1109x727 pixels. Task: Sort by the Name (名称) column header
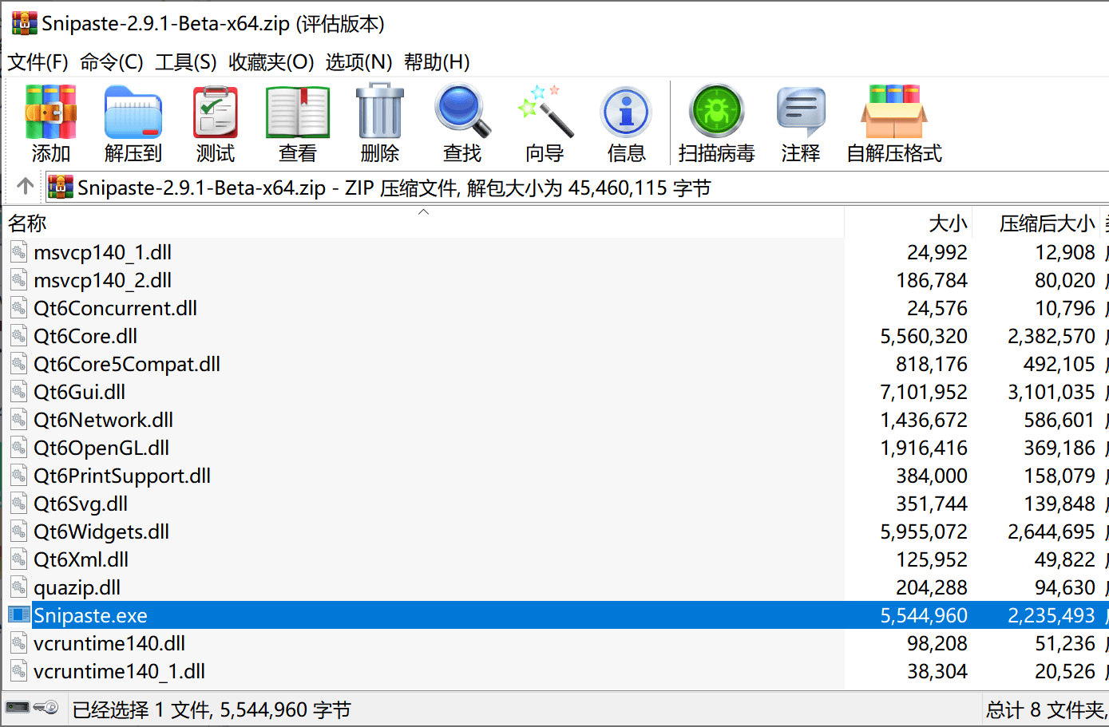click(x=28, y=224)
